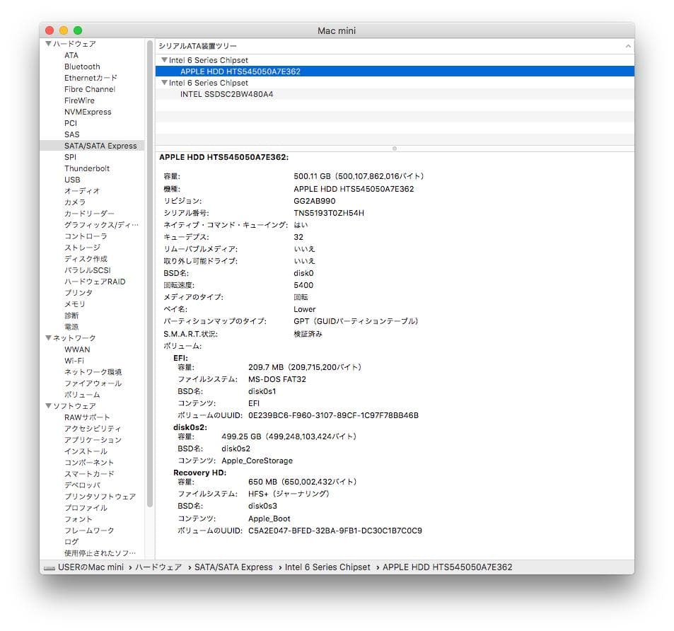Viewport: 674px width, 631px height.
Task: Open ログ in the sidebar
Action: tap(71, 542)
